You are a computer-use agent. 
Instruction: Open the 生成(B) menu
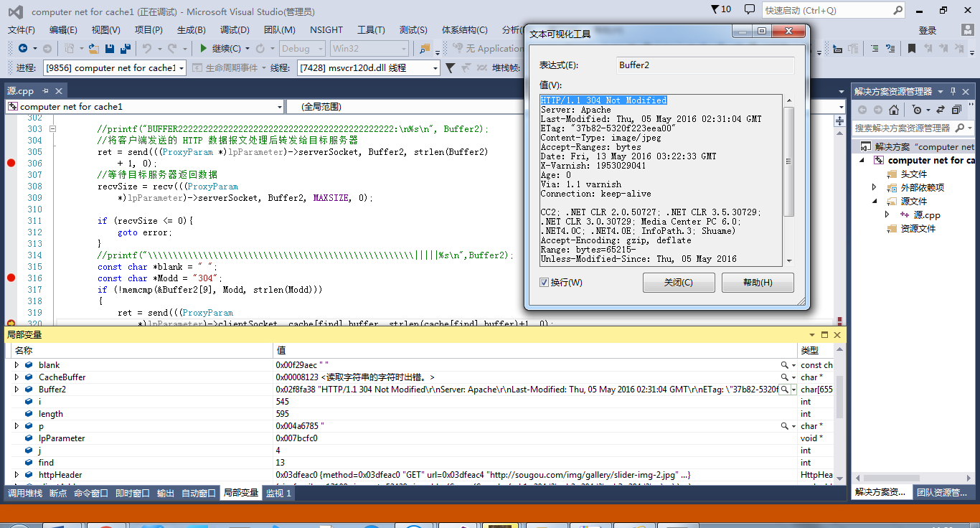point(192,30)
